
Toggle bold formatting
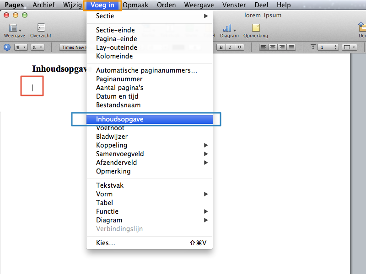pos(221,47)
